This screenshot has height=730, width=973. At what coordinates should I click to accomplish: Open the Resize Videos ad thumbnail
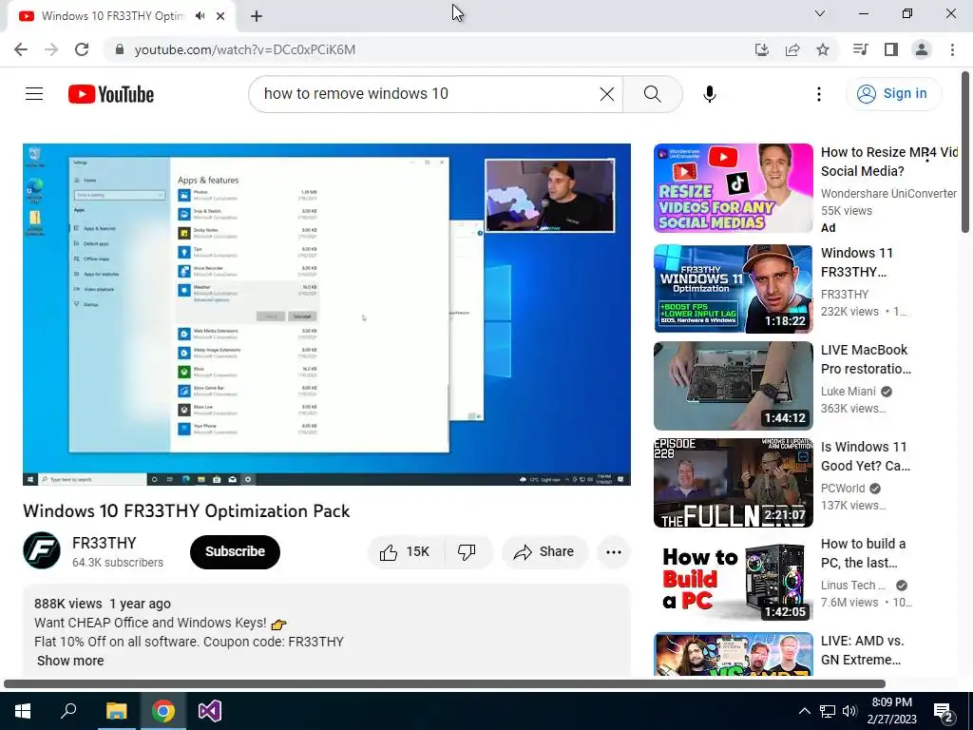pos(733,188)
